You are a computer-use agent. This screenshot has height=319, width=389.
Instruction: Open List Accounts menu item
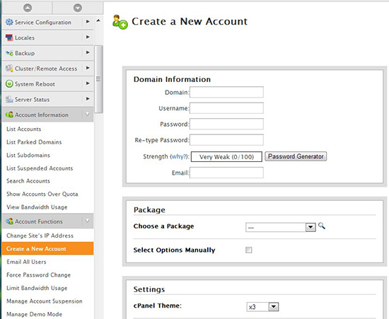(x=24, y=129)
